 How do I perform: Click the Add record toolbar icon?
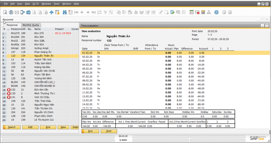click(70, 12)
